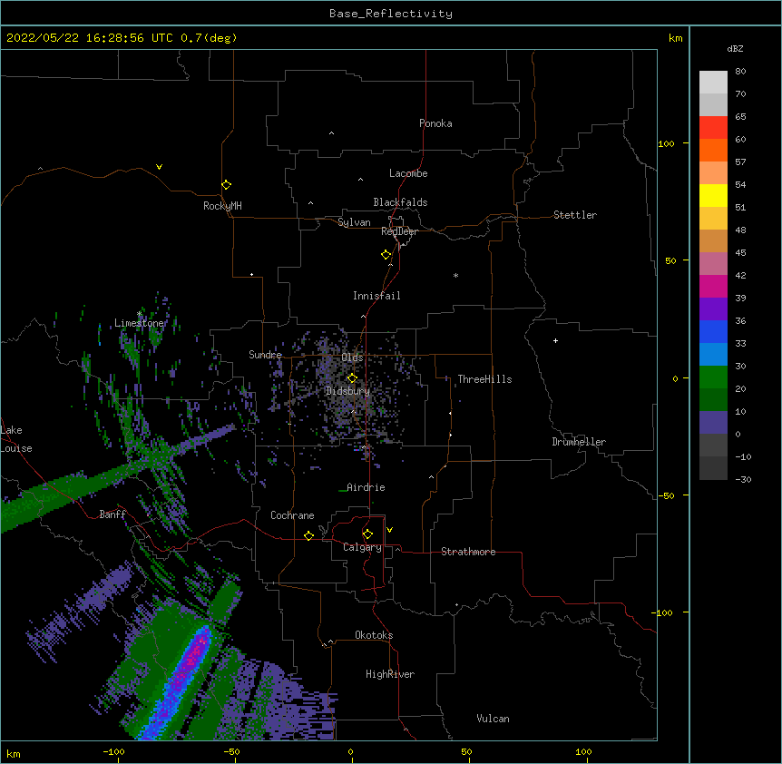Click the Stettler city label
This screenshot has height=764, width=782.
click(575, 215)
